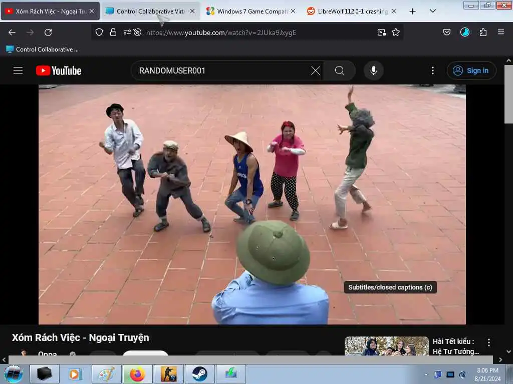Switch to the Xóm Rách Việc tab
Image resolution: width=513 pixels, height=384 pixels.
pos(50,11)
